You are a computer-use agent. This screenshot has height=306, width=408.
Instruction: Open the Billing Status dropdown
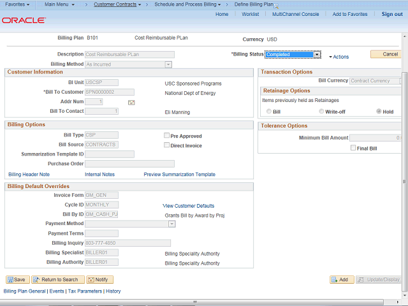pyautogui.click(x=317, y=55)
